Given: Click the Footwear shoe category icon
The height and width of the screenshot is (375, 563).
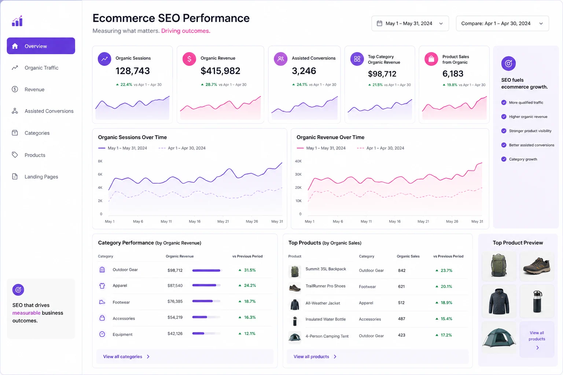Looking at the screenshot, I should [102, 302].
